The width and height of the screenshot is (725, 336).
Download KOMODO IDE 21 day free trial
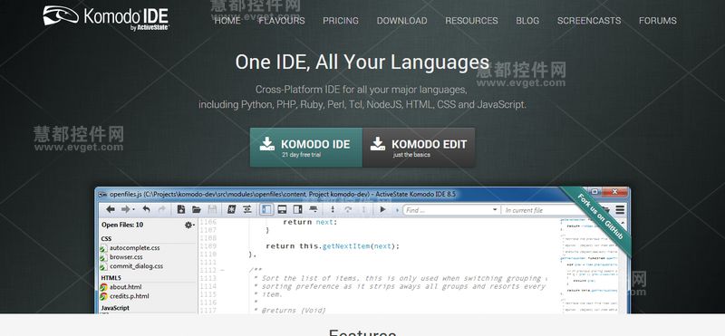[x=306, y=148]
